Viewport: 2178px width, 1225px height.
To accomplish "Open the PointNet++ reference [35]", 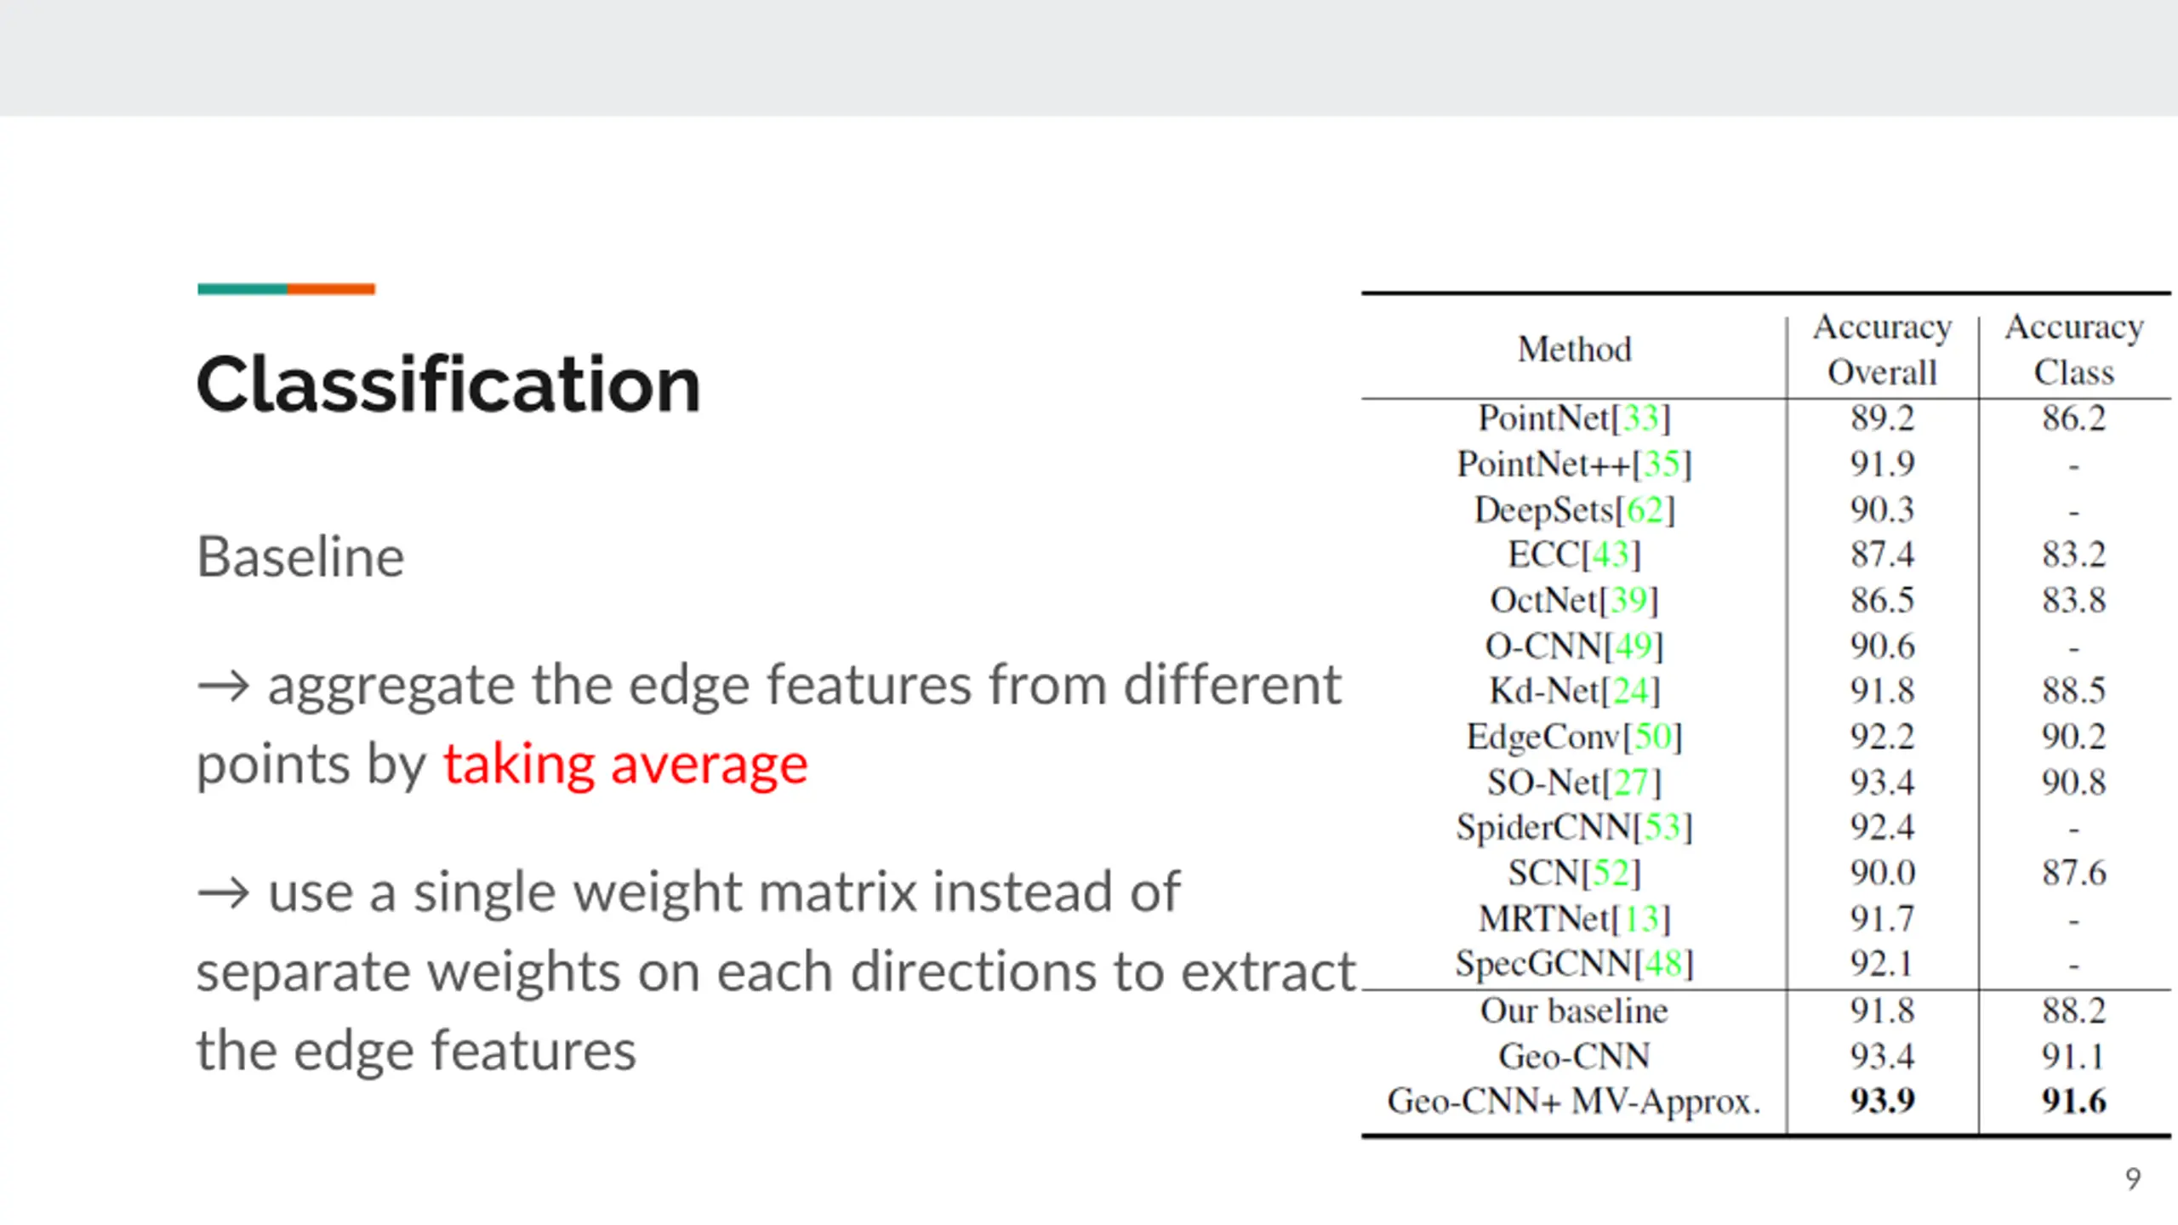I will click(x=1662, y=464).
